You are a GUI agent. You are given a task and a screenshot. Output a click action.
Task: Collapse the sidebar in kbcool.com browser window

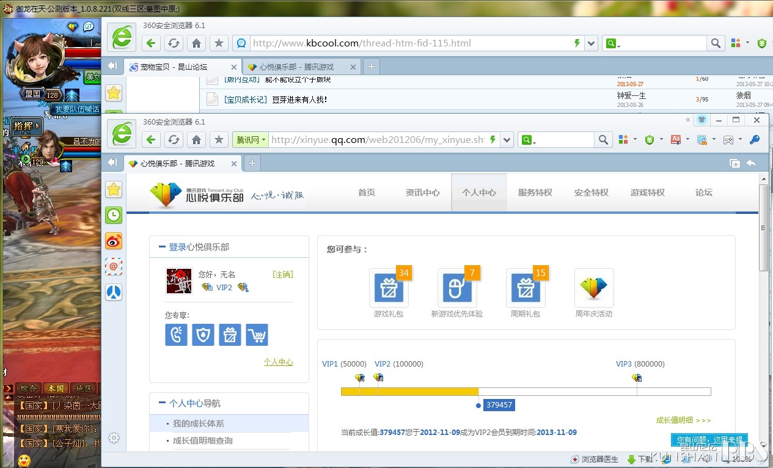112,66
